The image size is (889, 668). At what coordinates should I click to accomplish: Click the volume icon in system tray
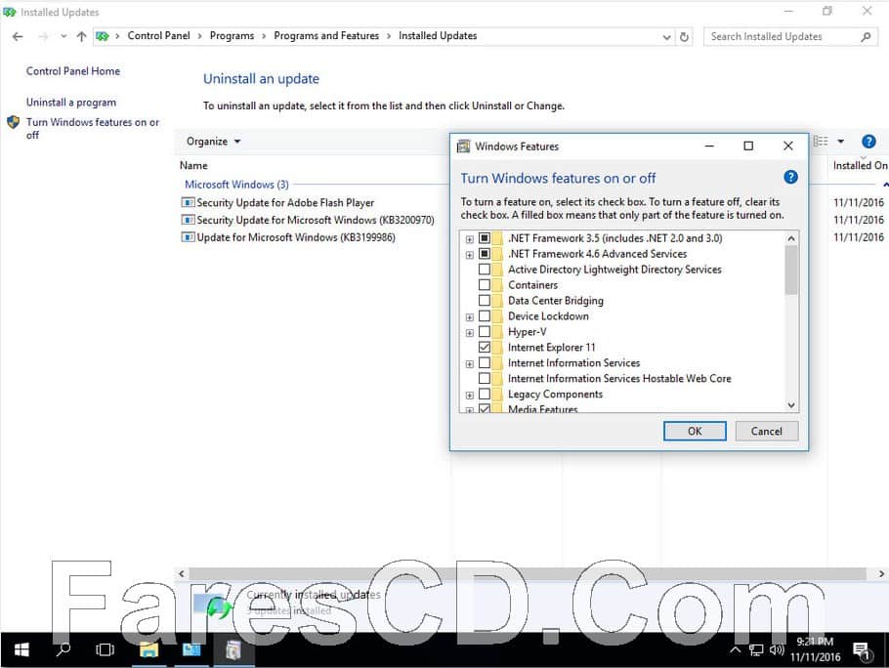[777, 649]
